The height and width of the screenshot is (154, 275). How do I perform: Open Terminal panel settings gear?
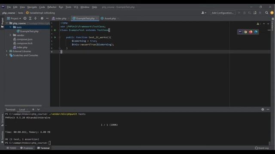pos(263,110)
